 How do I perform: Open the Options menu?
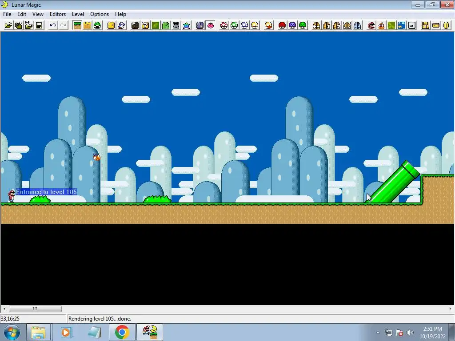tap(100, 14)
